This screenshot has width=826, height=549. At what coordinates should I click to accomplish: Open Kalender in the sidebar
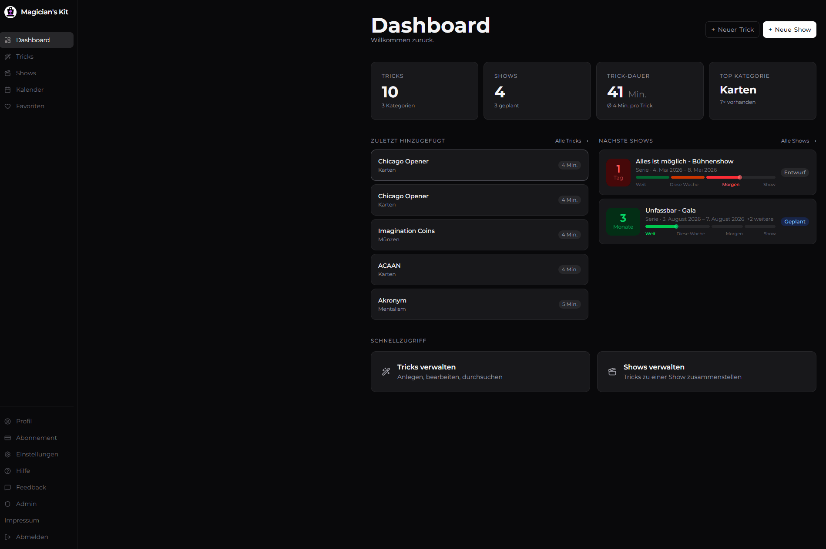[x=37, y=90]
